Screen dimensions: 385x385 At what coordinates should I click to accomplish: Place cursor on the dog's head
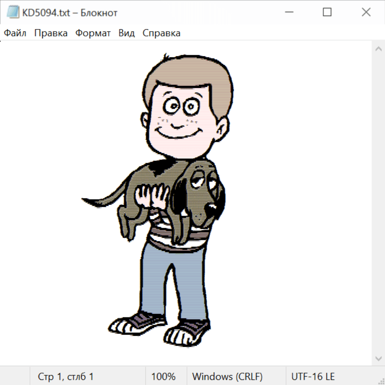pyautogui.click(x=201, y=188)
